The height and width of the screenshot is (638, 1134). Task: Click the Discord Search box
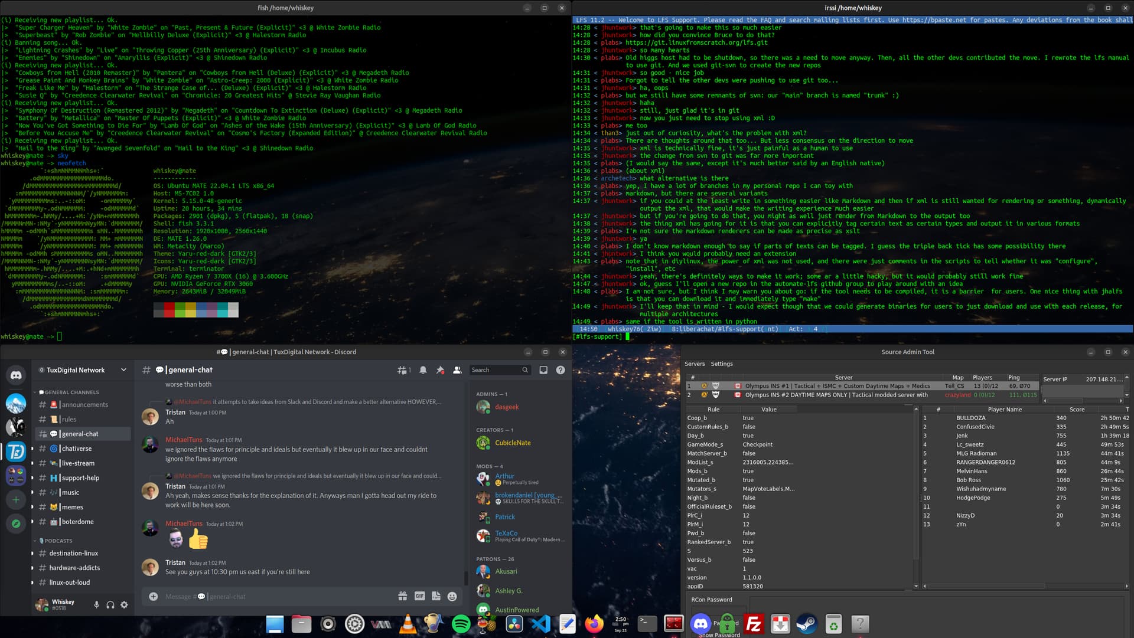click(500, 370)
